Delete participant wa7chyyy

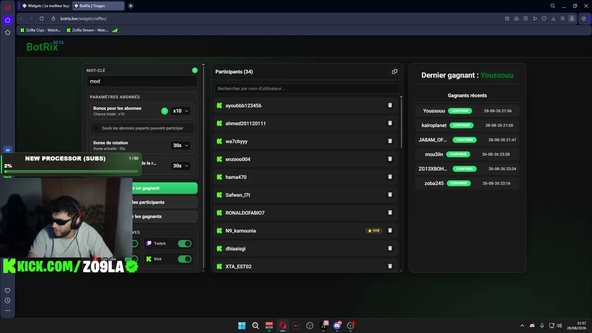(390, 141)
